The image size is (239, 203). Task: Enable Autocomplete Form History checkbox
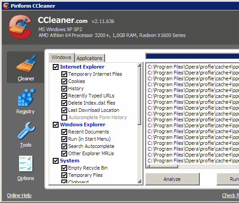tap(64, 117)
